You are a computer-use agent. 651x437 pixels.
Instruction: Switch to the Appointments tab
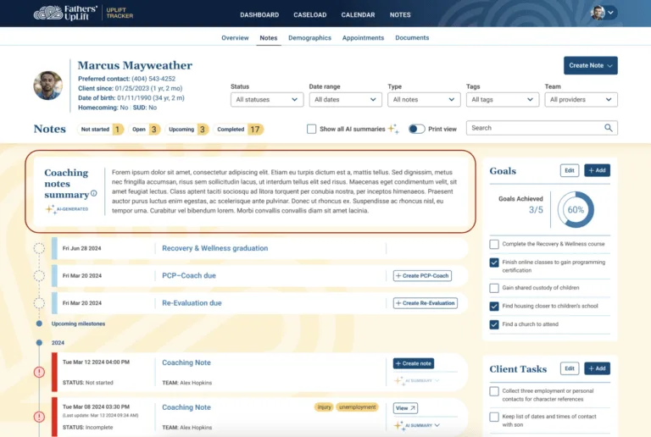(364, 38)
